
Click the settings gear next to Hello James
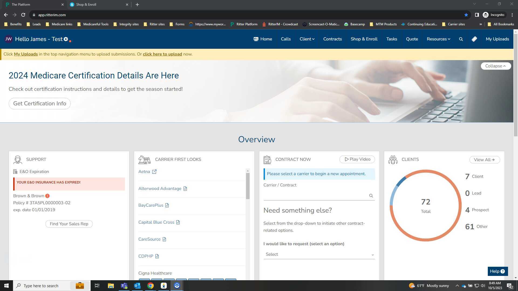pyautogui.click(x=66, y=39)
